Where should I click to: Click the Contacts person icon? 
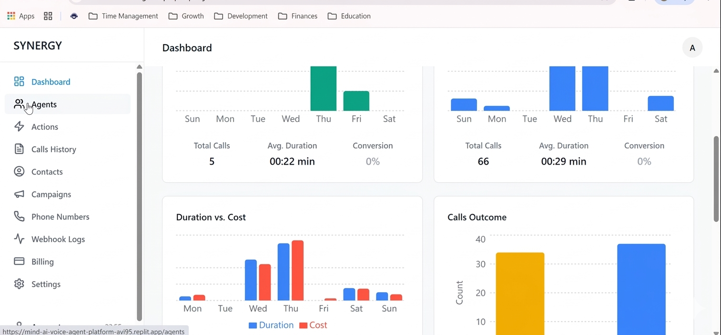pyautogui.click(x=19, y=172)
